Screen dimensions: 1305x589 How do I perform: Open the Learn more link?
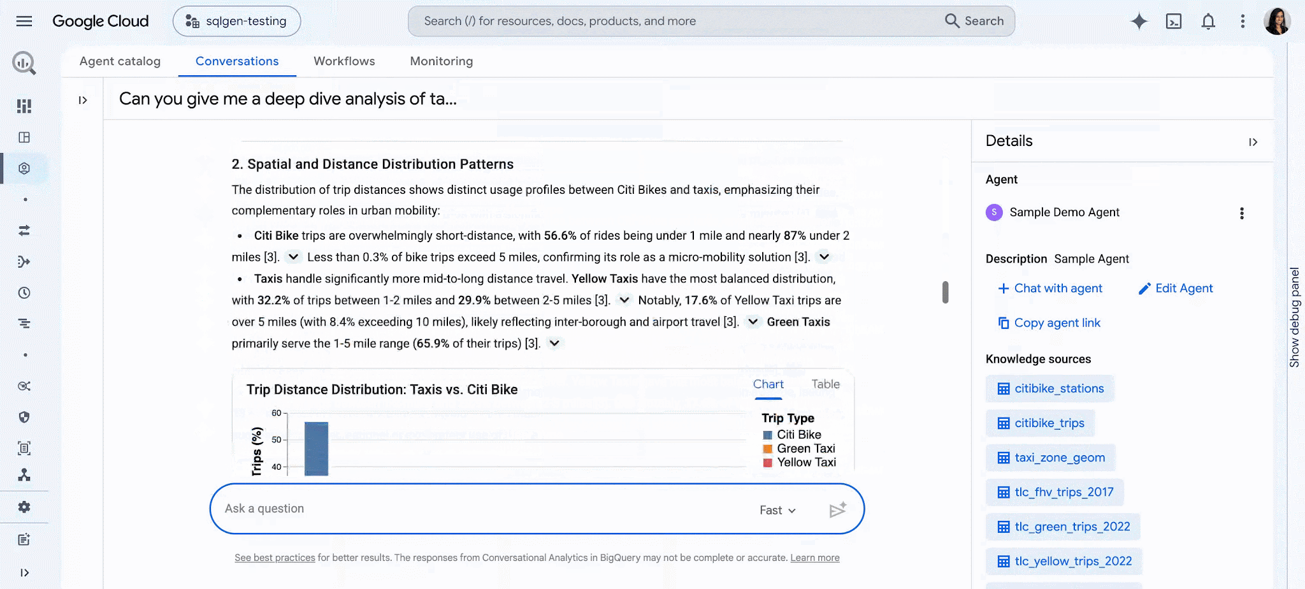click(x=815, y=558)
